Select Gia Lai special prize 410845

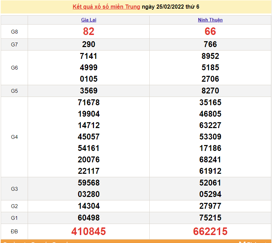(88, 231)
